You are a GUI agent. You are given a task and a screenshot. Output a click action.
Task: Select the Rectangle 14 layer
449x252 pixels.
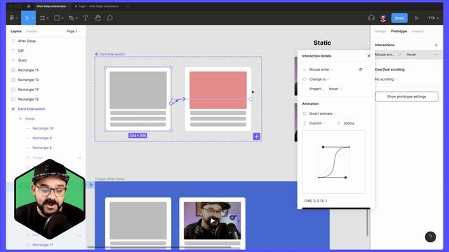click(x=28, y=90)
